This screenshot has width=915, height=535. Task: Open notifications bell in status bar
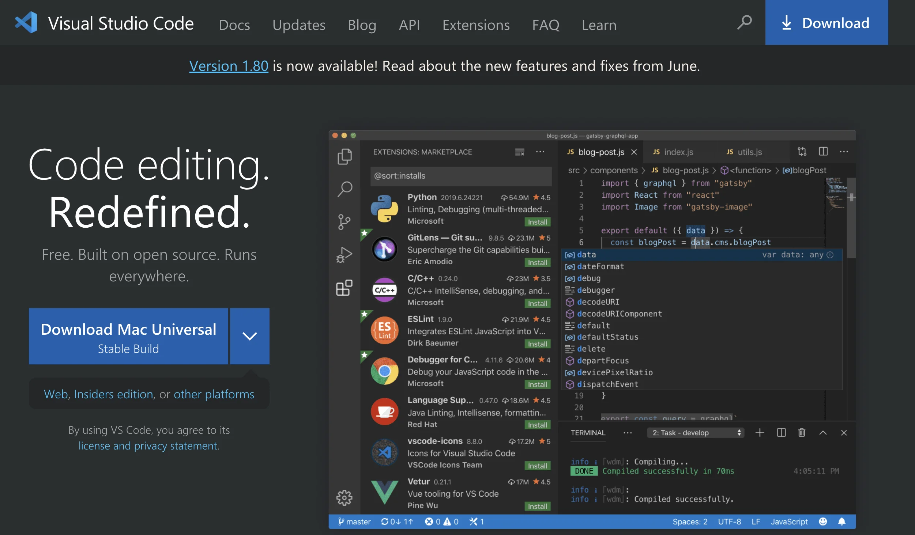click(x=842, y=521)
